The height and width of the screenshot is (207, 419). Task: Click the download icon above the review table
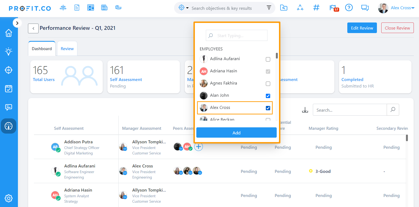[305, 110]
